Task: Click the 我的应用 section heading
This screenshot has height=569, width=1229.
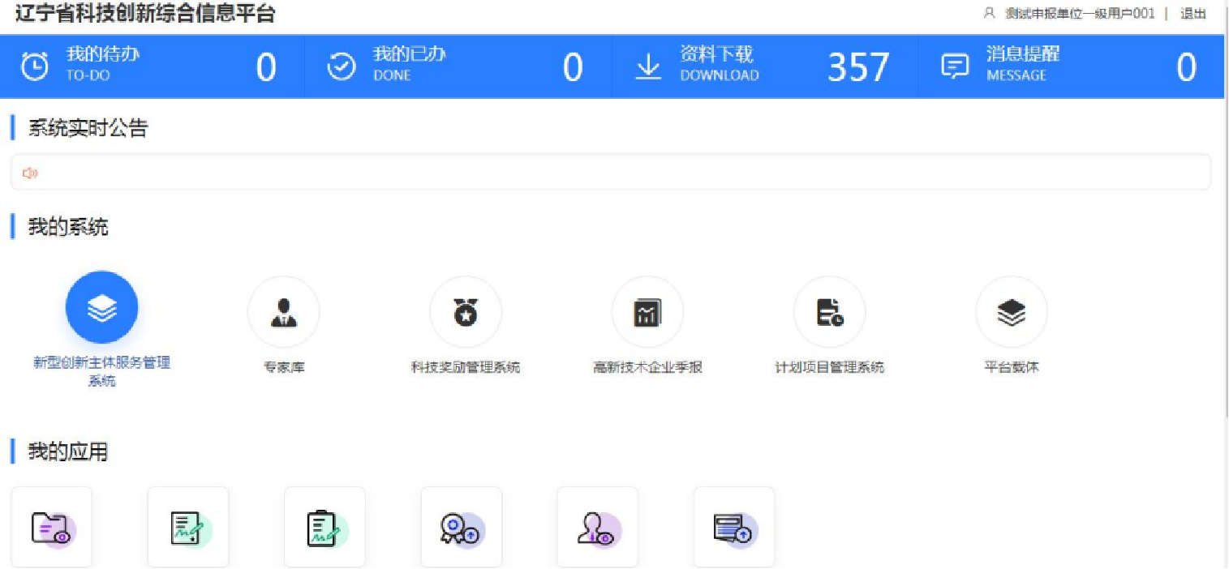Action: (68, 451)
